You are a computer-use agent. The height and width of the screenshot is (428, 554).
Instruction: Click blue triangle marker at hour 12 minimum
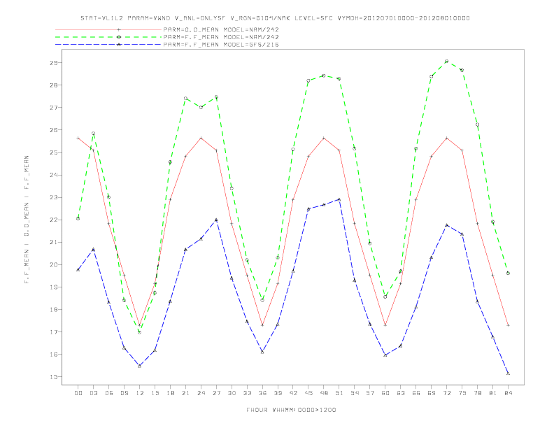point(140,366)
